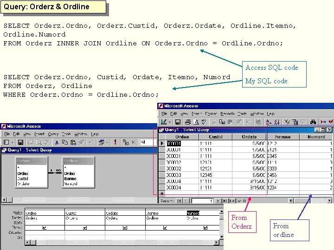Click the record number input field

[x=202, y=200]
